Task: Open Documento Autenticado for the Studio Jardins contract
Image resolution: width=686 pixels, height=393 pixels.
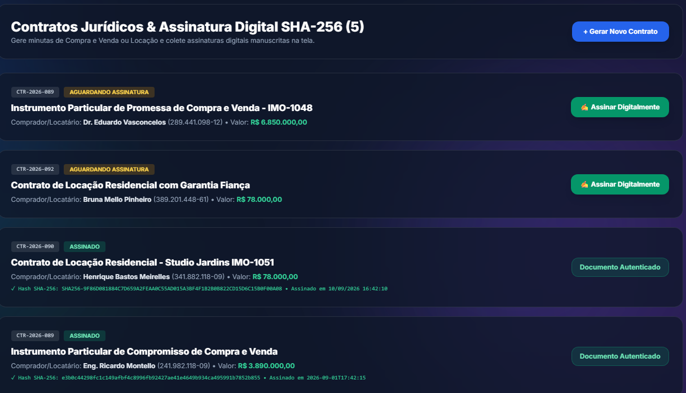Action: (620, 267)
